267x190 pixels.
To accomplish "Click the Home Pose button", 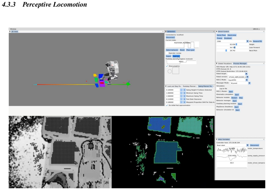I will pos(221,35).
